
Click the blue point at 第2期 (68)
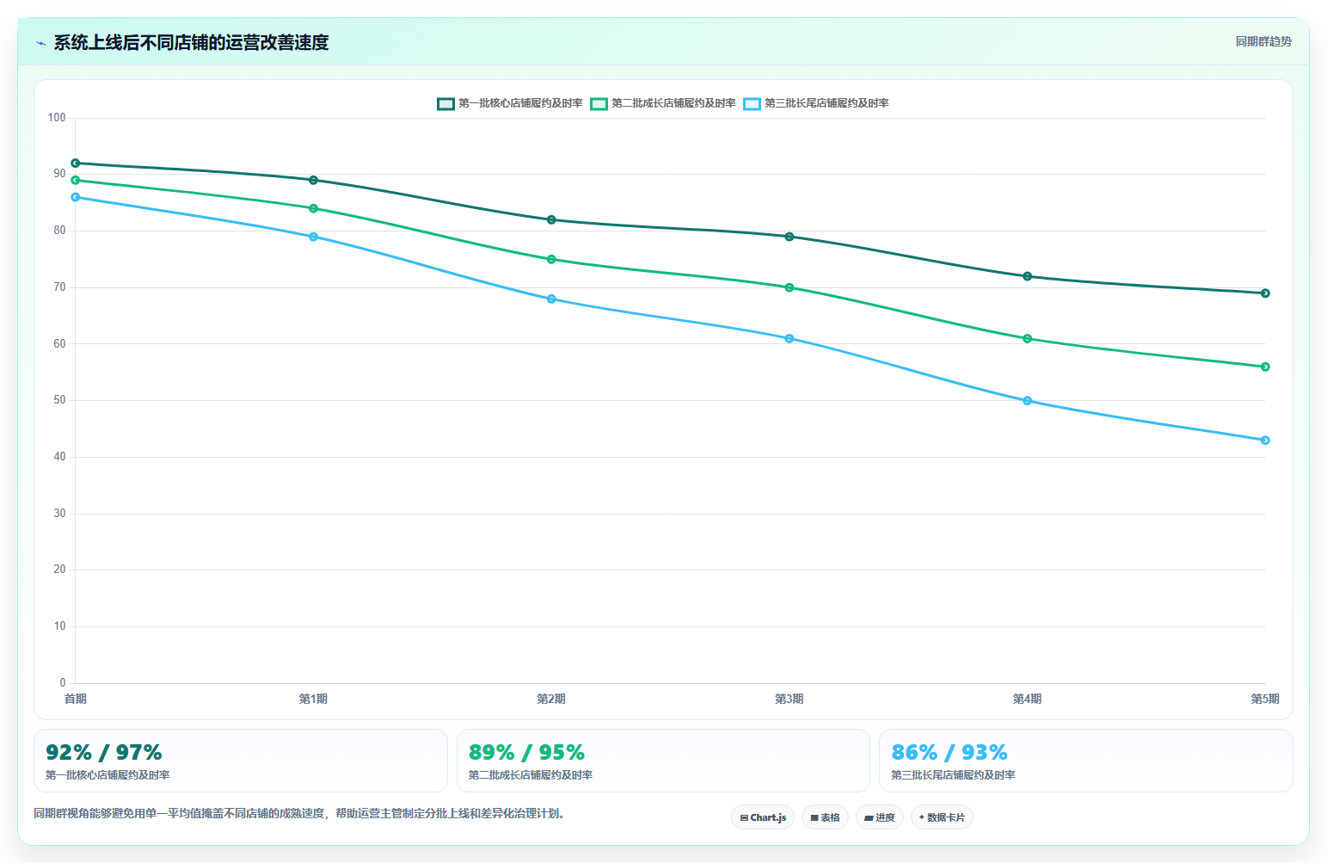(x=551, y=299)
